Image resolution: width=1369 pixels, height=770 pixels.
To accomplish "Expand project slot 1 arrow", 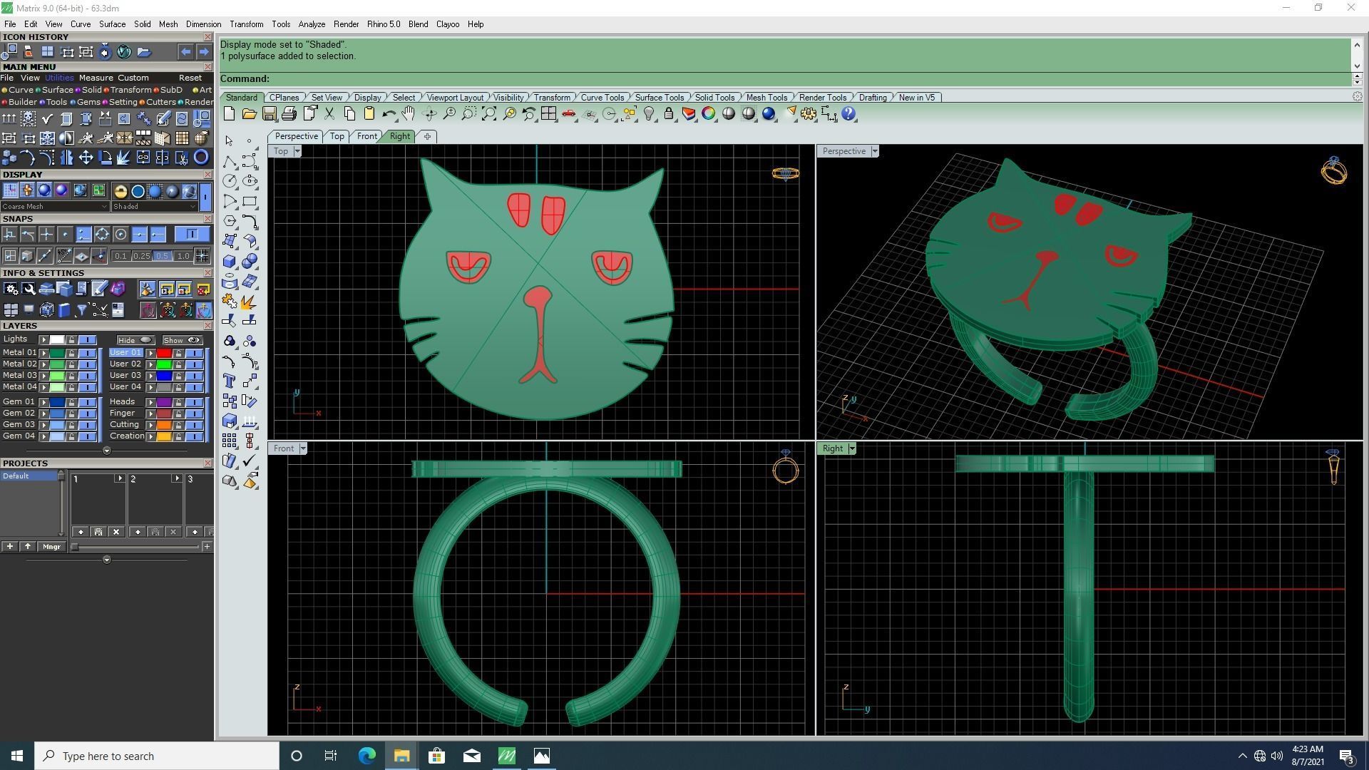I will coord(120,478).
